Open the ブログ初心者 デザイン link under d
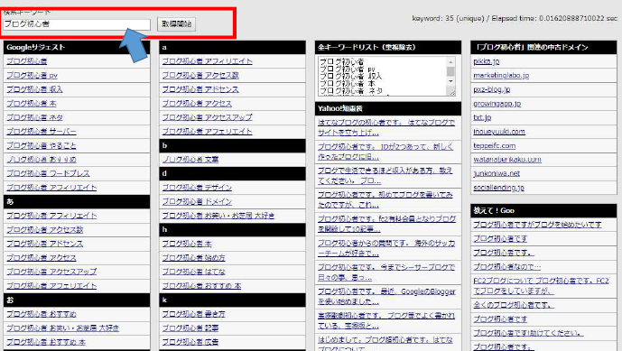622x351 pixels. tap(197, 188)
